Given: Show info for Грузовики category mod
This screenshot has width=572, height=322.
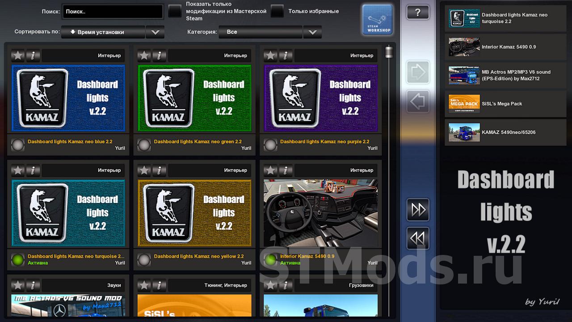Looking at the screenshot, I should click(286, 285).
